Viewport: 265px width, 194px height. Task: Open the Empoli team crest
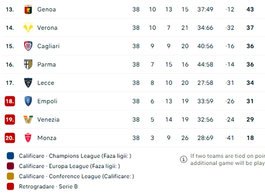pos(28,101)
